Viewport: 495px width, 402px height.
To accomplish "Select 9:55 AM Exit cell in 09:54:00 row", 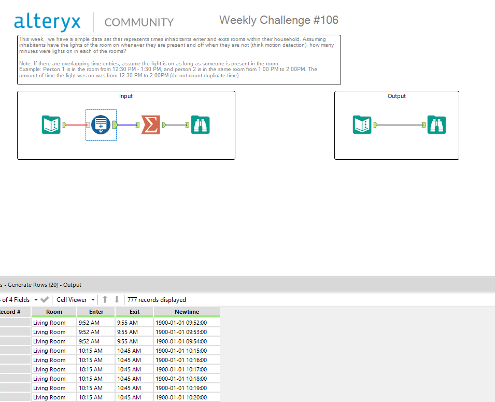I will [x=134, y=341].
